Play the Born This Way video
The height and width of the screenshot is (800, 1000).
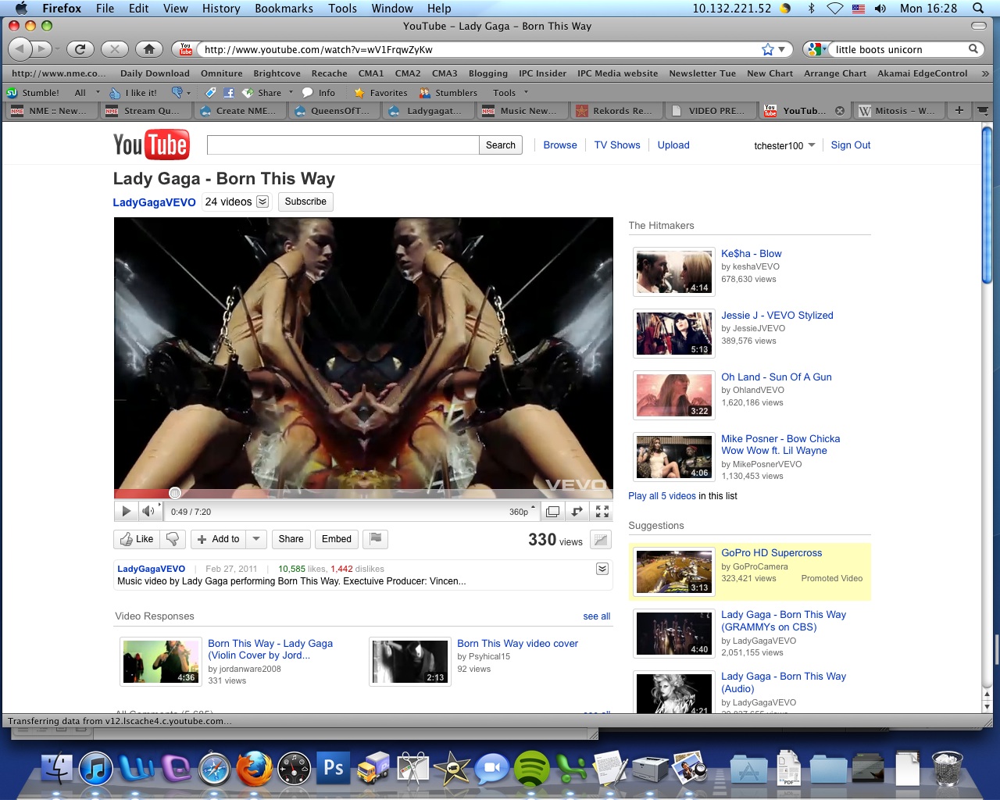pos(126,511)
